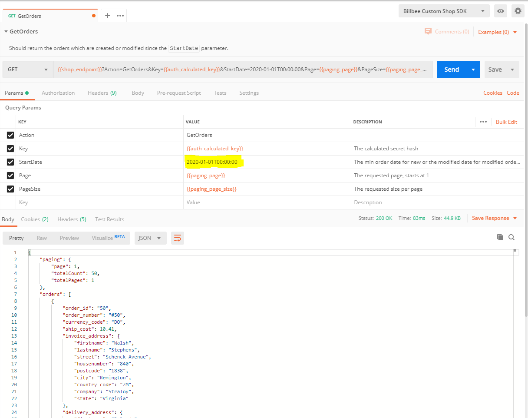Screen dimensions: 528x418
Task: Switch to the Authorization tab
Action: click(58, 93)
